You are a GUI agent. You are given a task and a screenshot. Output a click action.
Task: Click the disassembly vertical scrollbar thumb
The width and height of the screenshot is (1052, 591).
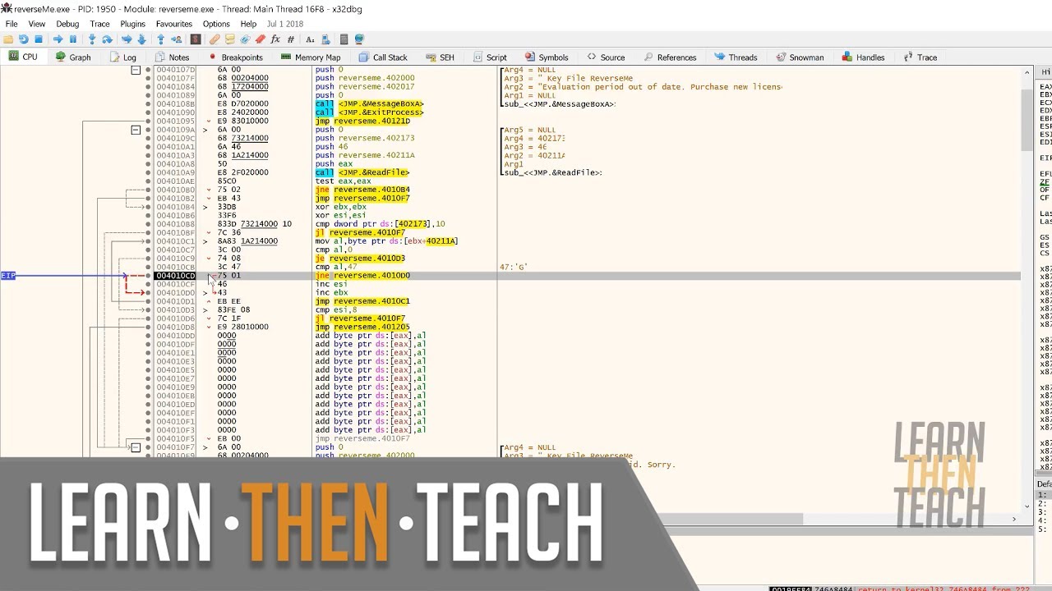1027,119
